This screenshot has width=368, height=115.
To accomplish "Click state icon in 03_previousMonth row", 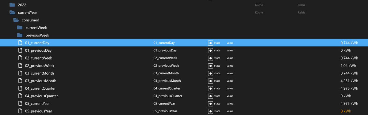I will coord(210,81).
